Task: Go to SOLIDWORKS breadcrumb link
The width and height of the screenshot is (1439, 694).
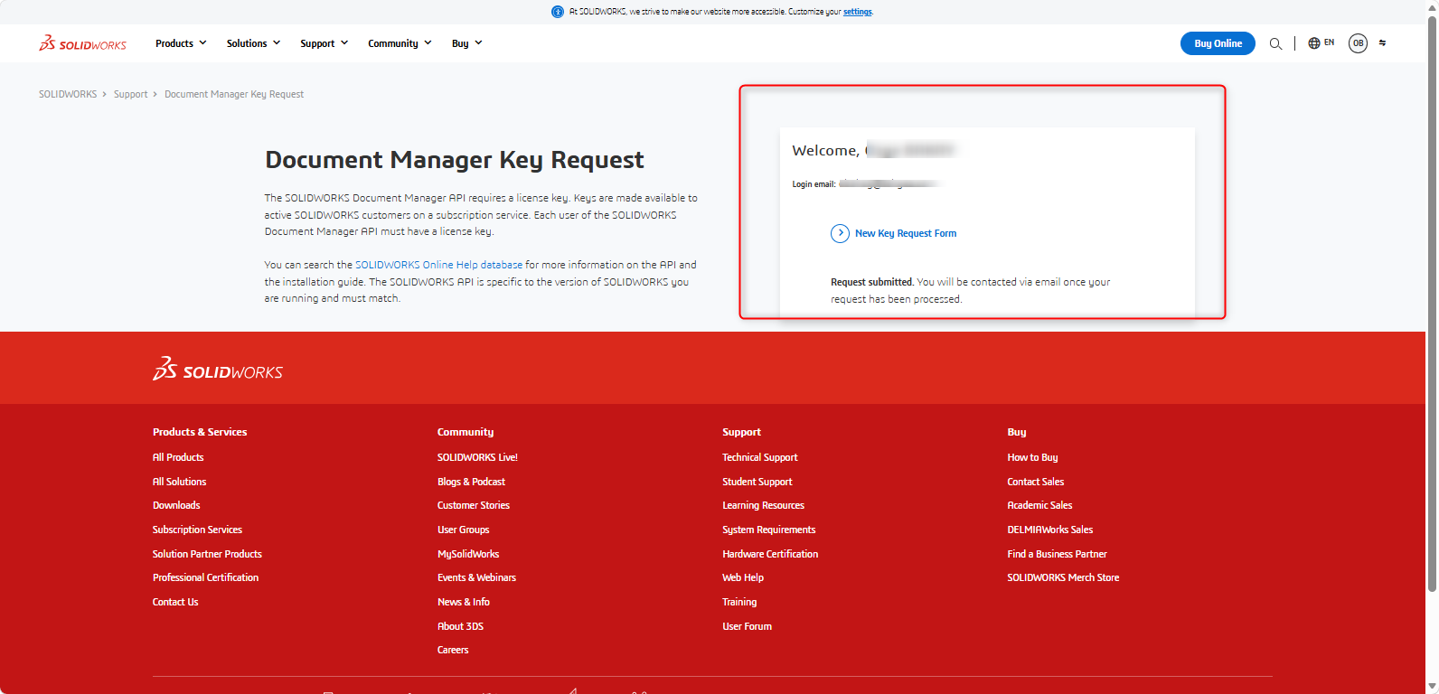Action: [x=68, y=94]
